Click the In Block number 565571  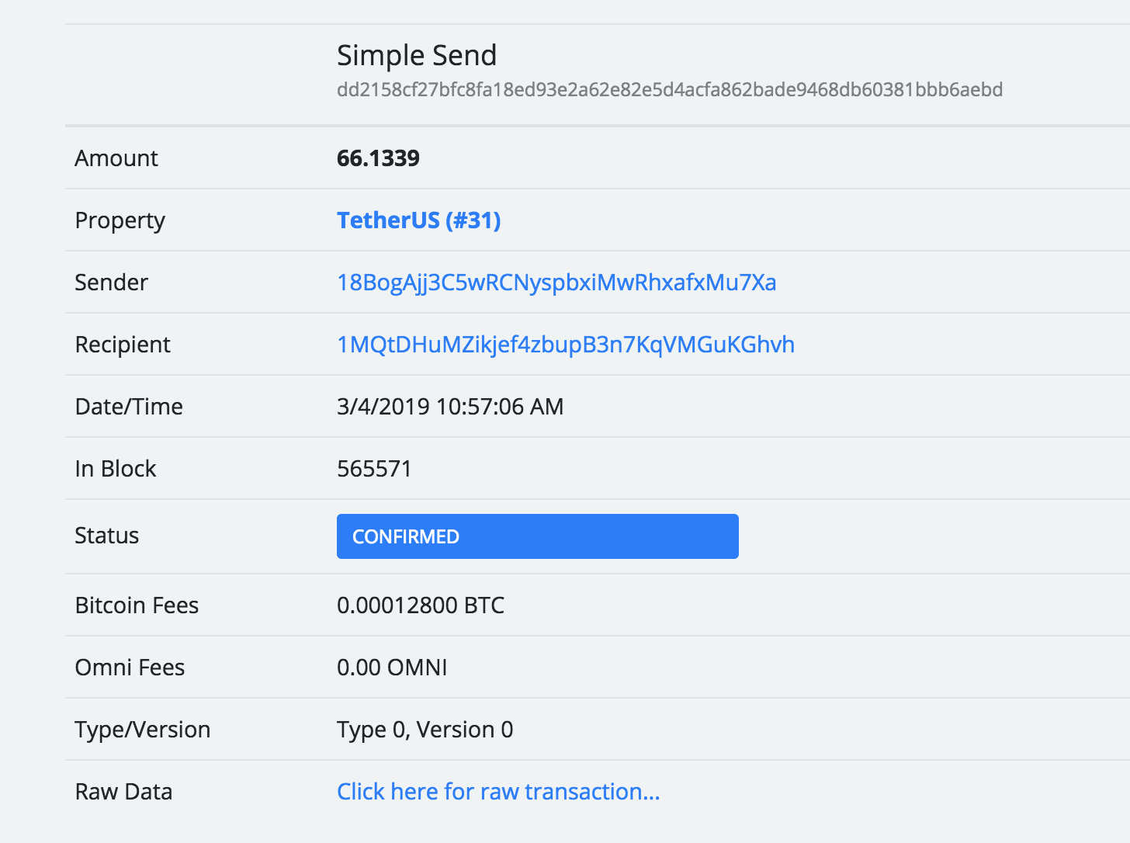coord(374,468)
